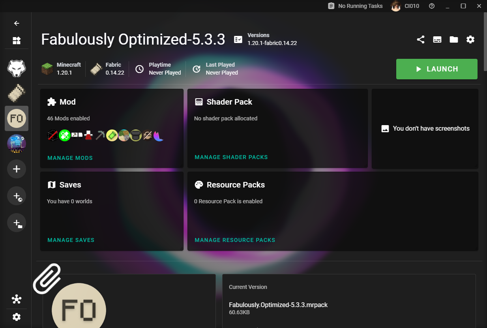487x328 pixels.
Task: Click the Mod card puzzle piece icon
Action: (51, 102)
